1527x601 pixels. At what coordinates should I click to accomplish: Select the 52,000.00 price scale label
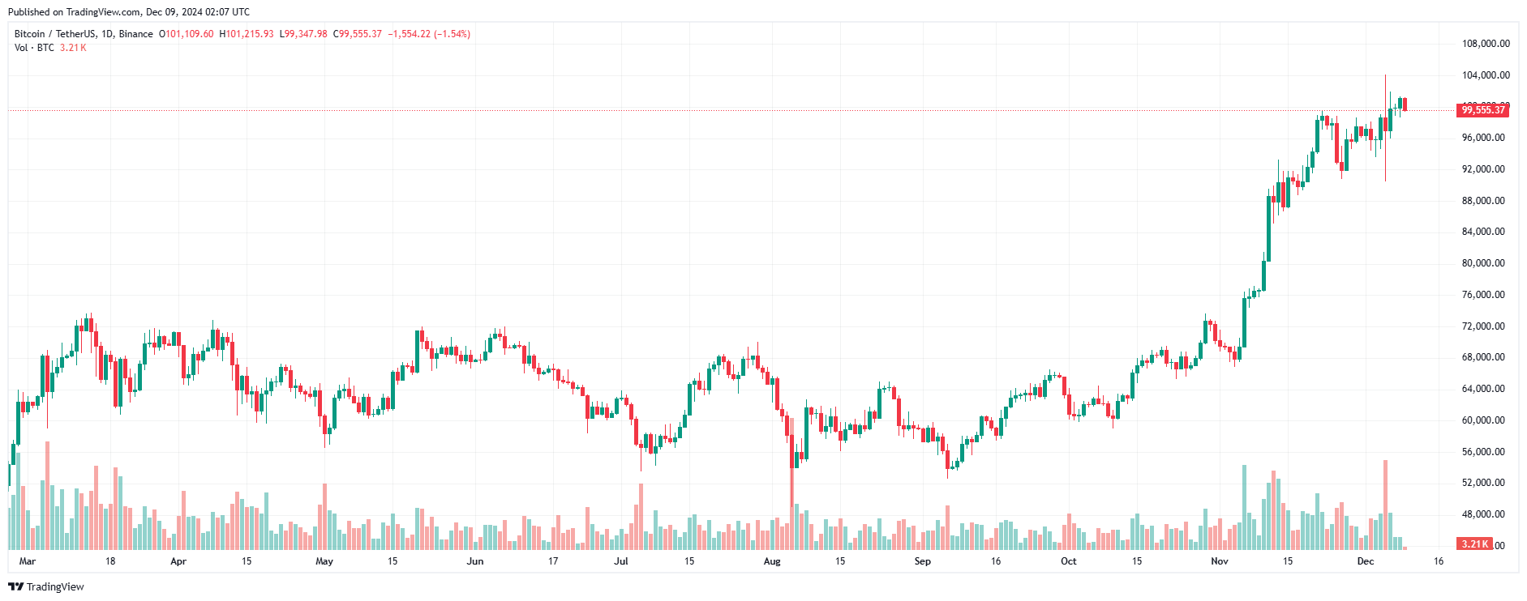click(1483, 483)
